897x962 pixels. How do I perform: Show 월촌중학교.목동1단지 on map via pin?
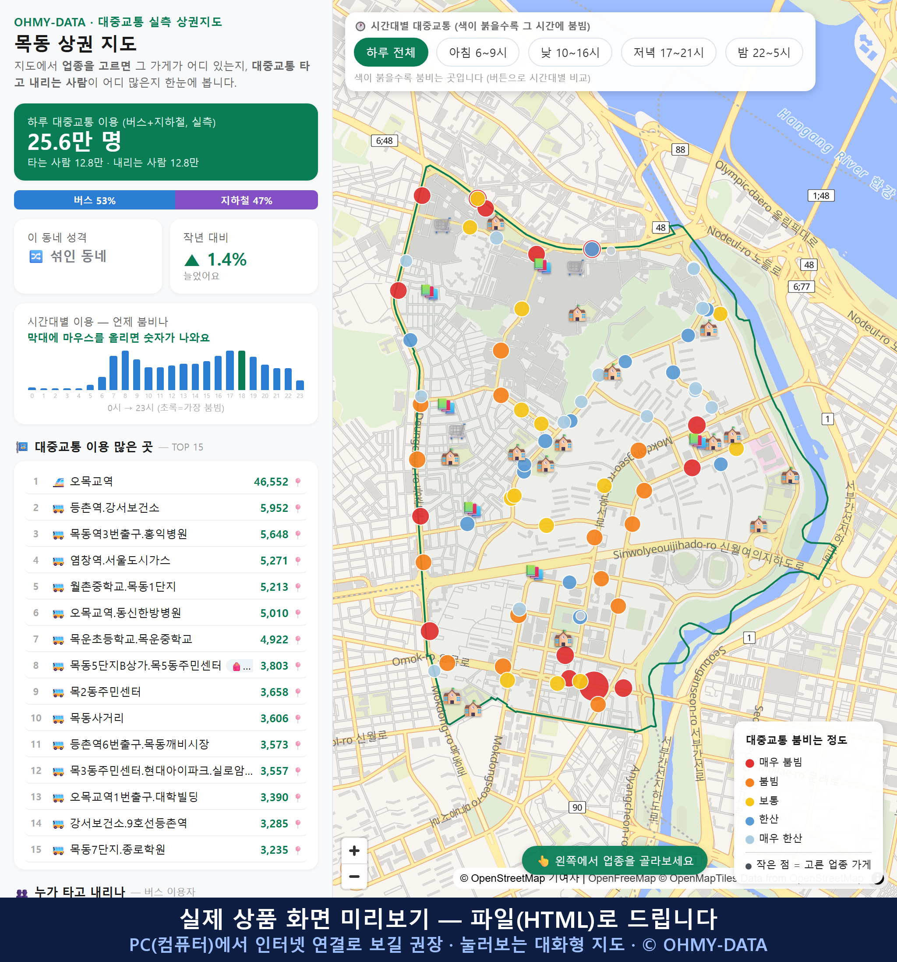298,587
